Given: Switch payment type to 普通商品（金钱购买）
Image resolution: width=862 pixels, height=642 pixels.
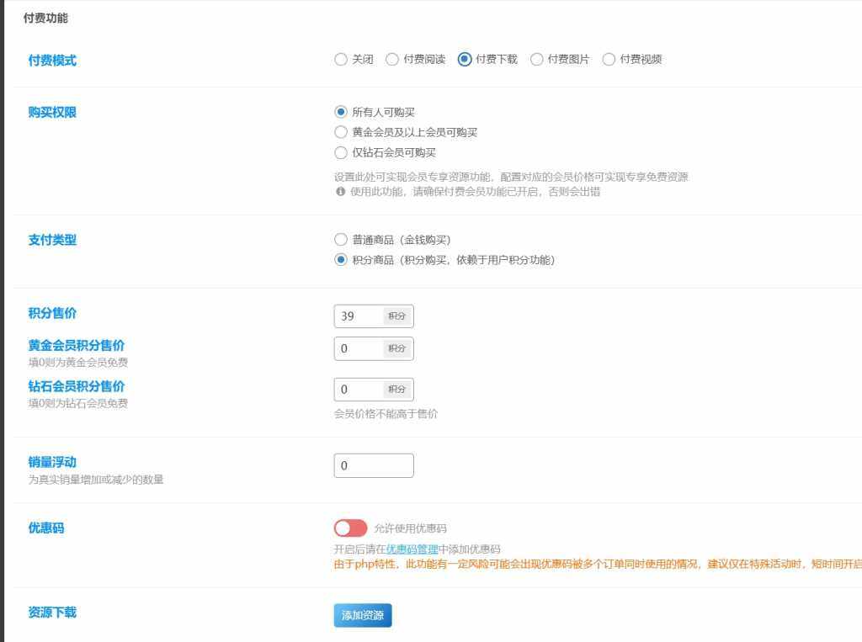Looking at the screenshot, I should pyautogui.click(x=341, y=239).
